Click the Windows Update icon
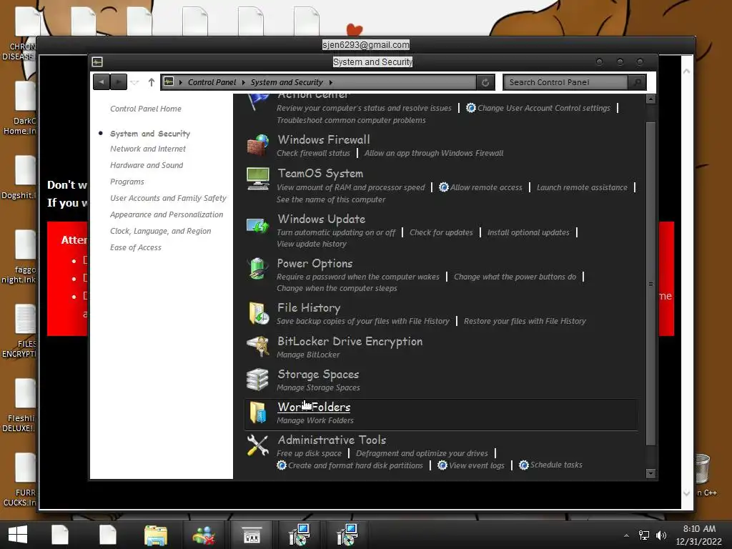The width and height of the screenshot is (732, 549). tap(257, 226)
